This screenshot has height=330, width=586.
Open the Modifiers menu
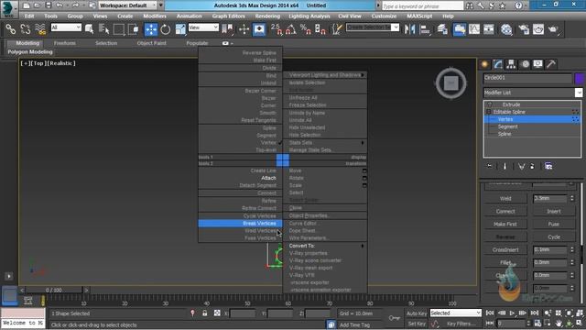(x=155, y=16)
